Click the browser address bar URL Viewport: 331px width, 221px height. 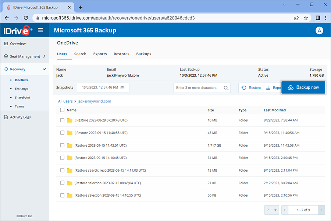(118, 18)
